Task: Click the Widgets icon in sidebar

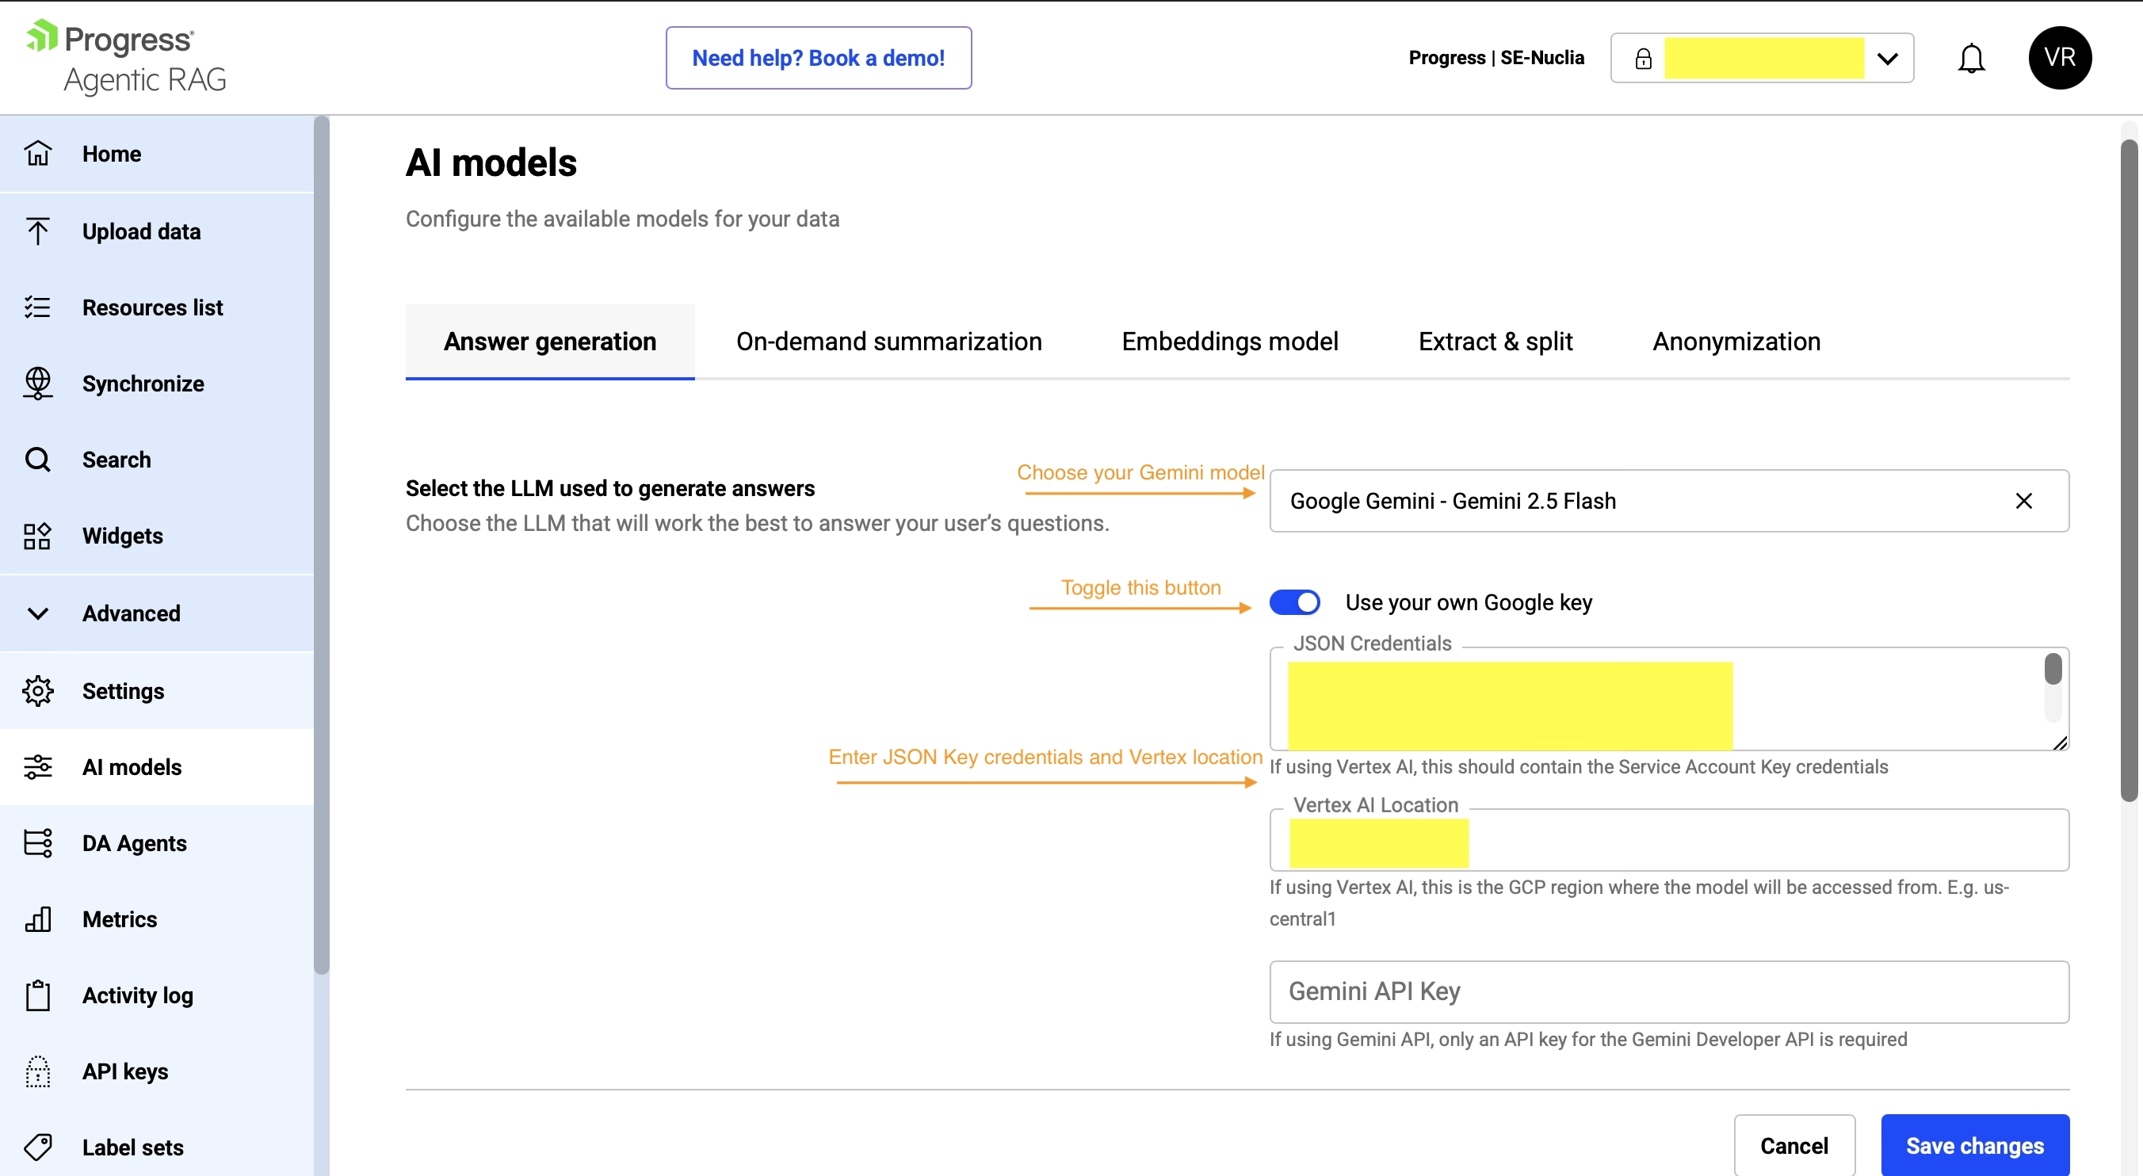Action: pyautogui.click(x=37, y=536)
